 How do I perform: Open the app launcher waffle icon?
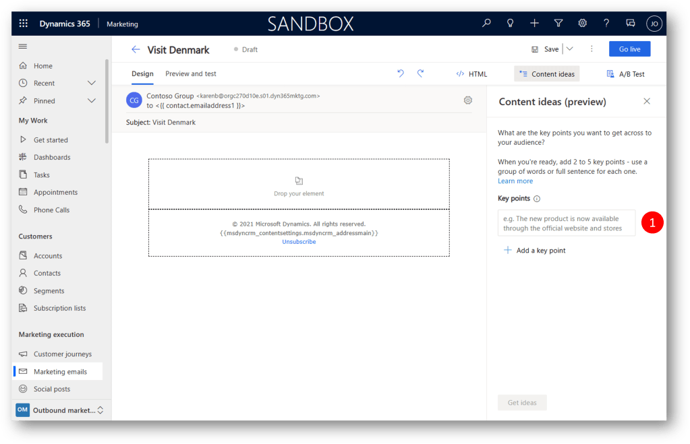(24, 24)
